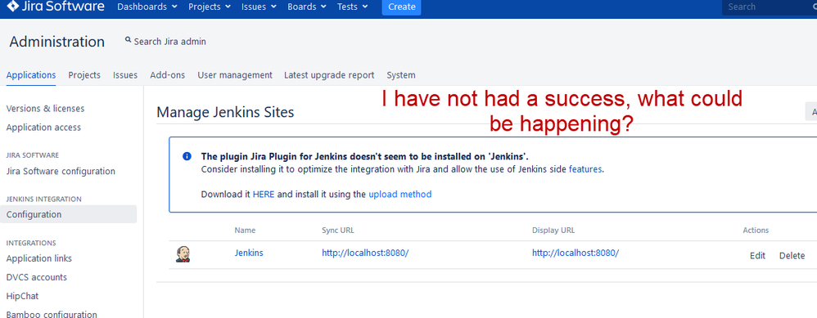Viewport: 817px width, 318px height.
Task: Click the Manage Jenkins Sites heading
Action: pos(225,112)
